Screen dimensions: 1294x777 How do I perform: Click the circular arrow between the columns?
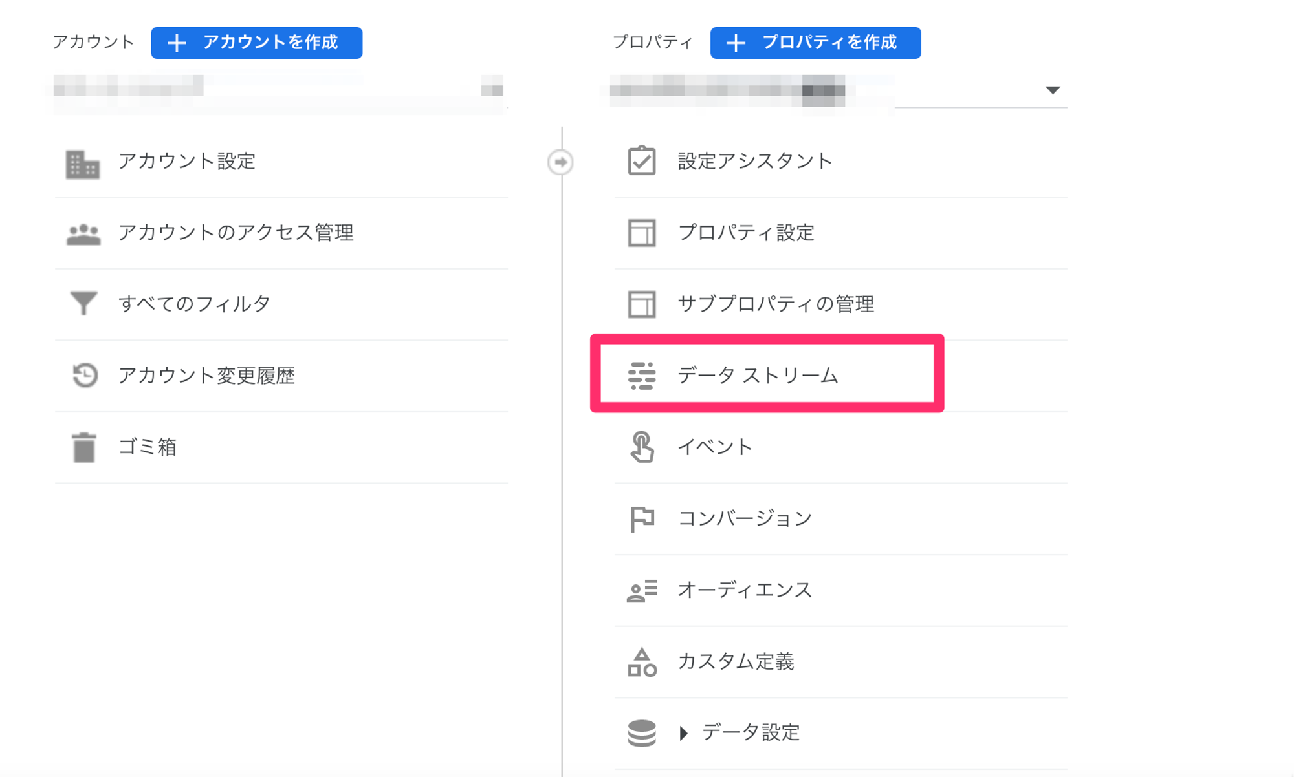coord(560,162)
